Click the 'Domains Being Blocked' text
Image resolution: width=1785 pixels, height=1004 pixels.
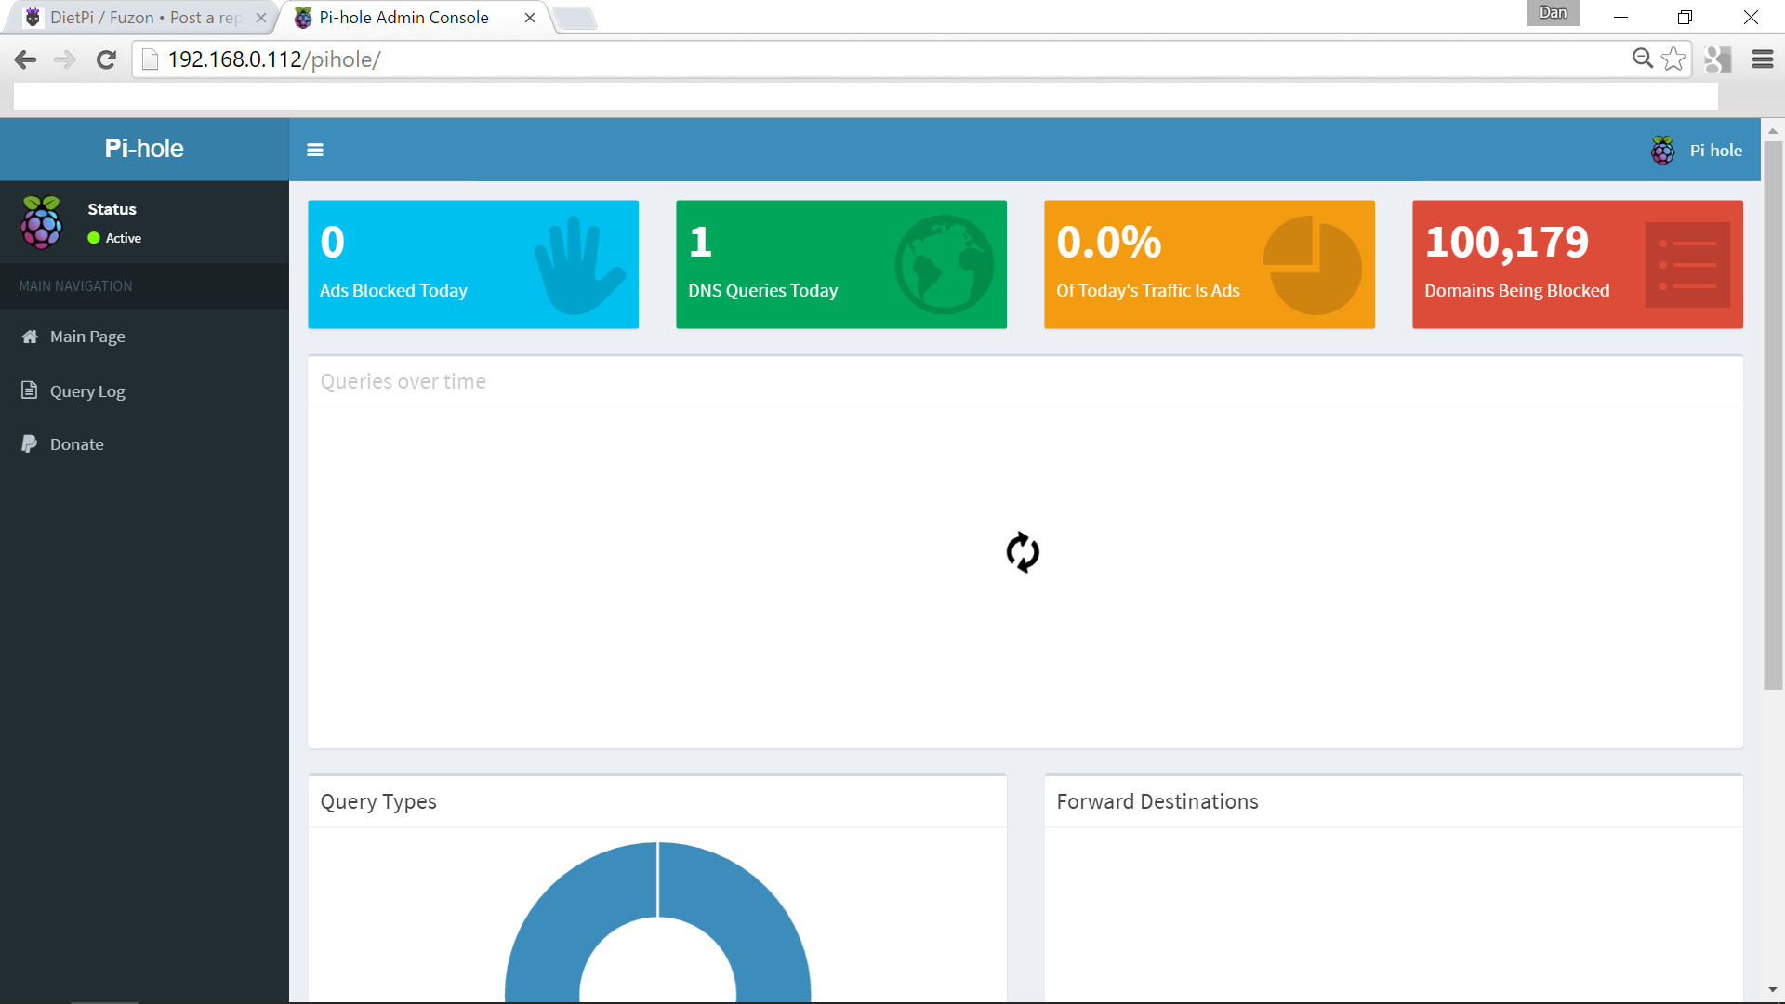1517,291
